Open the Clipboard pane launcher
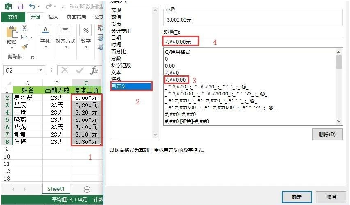 [33, 57]
